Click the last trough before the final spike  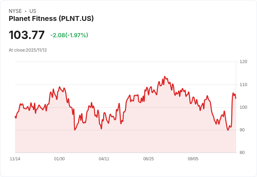pyautogui.click(x=228, y=130)
